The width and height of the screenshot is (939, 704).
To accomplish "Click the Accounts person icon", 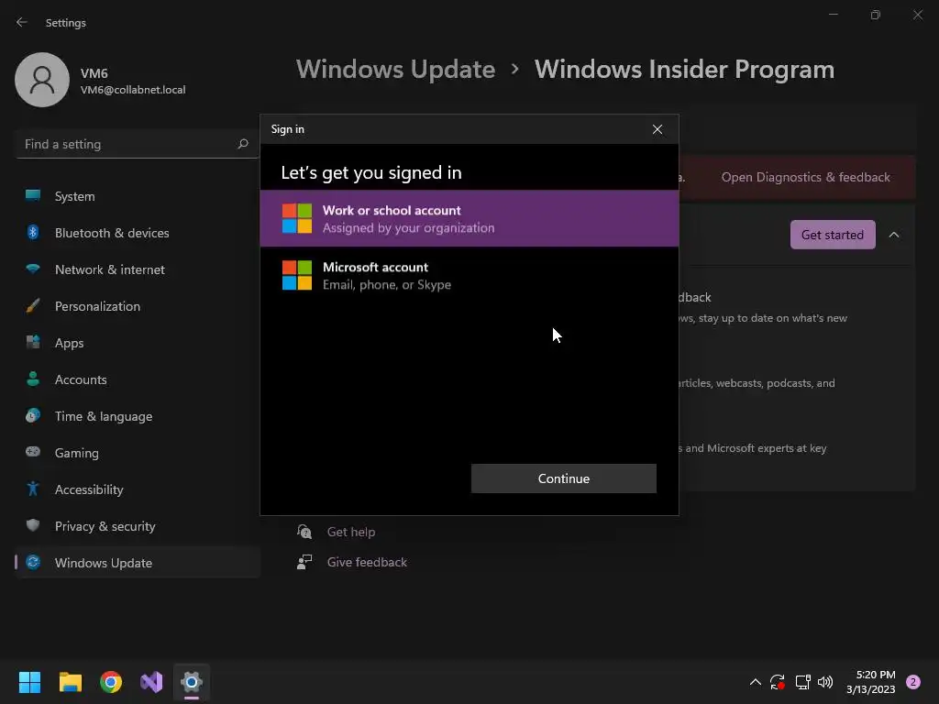I will click(33, 379).
